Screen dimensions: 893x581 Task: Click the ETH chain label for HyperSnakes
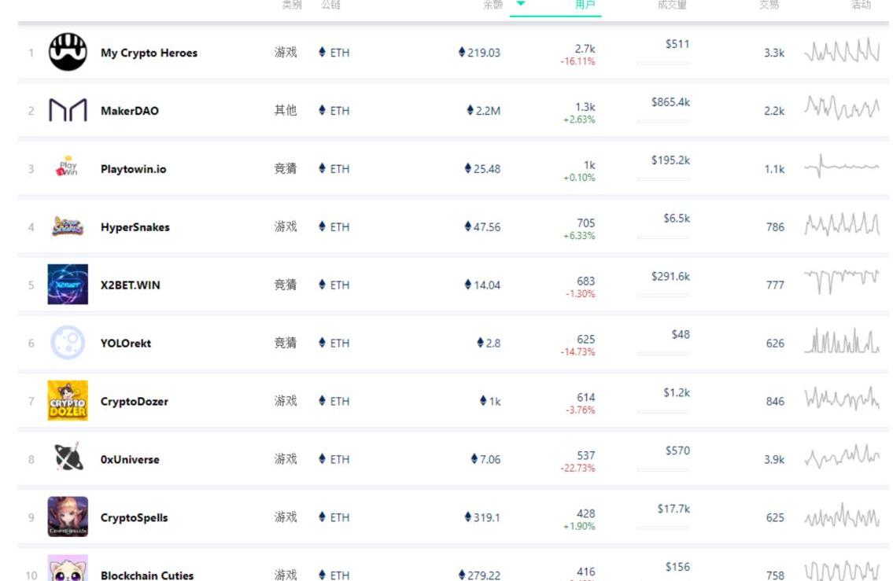coord(334,227)
